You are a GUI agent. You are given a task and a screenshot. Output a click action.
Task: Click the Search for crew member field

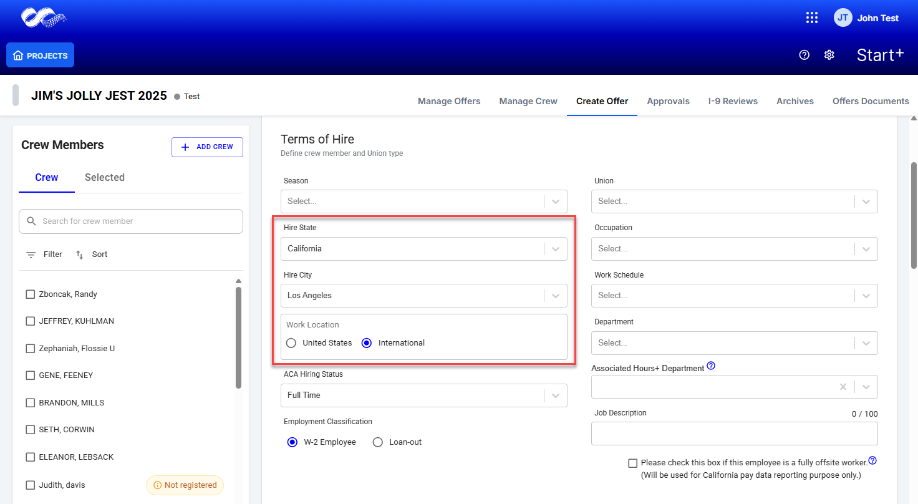click(137, 221)
